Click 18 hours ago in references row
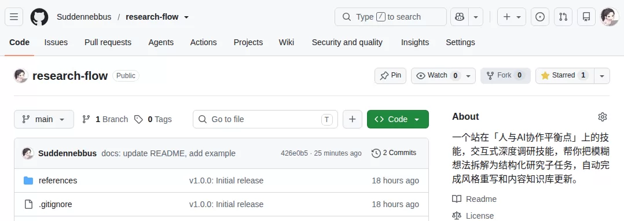The width and height of the screenshot is (624, 221). pyautogui.click(x=395, y=181)
